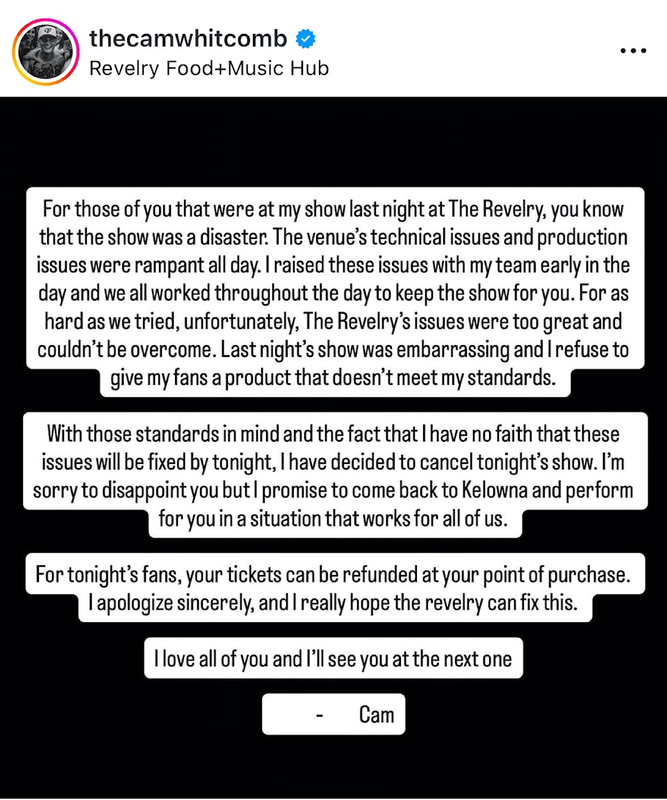The width and height of the screenshot is (667, 800).
Task: Click the paragraph starting "For those of you"
Action: coord(335,292)
